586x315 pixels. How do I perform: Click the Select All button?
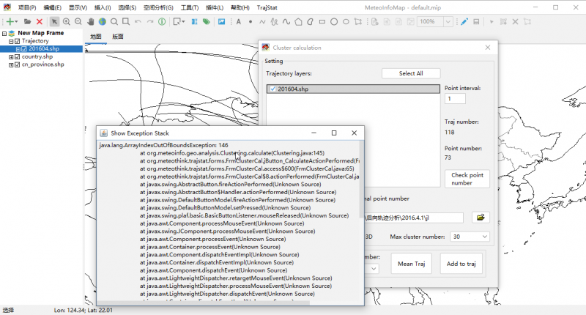pyautogui.click(x=410, y=73)
